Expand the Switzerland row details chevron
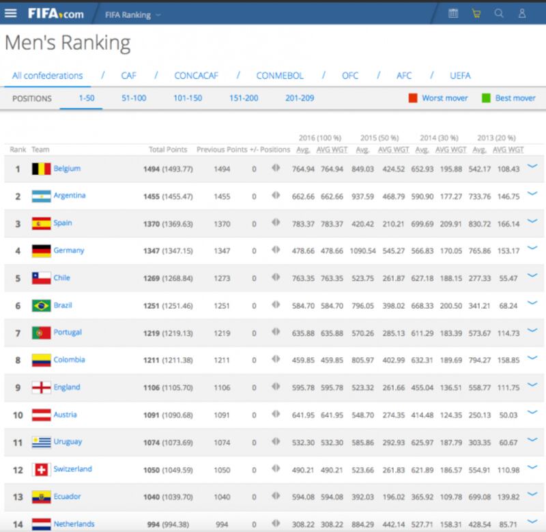Image resolution: width=546 pixels, height=532 pixels. pos(532,467)
